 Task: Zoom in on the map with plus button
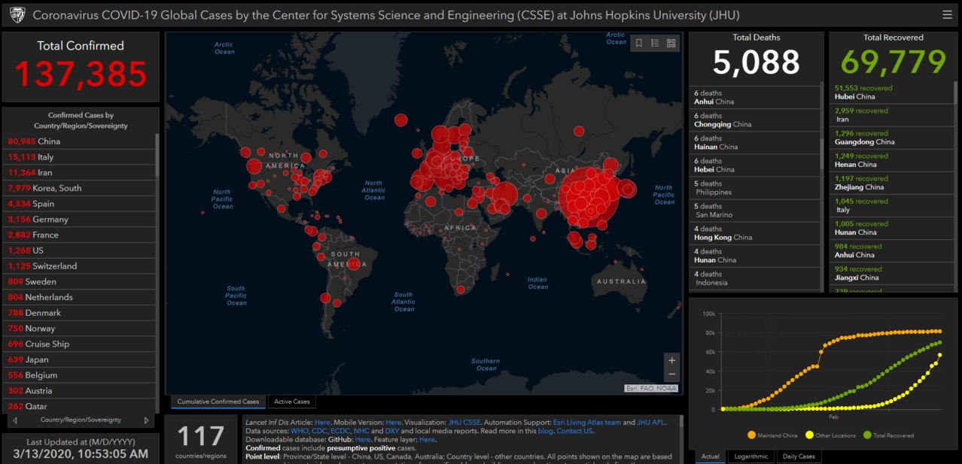671,360
